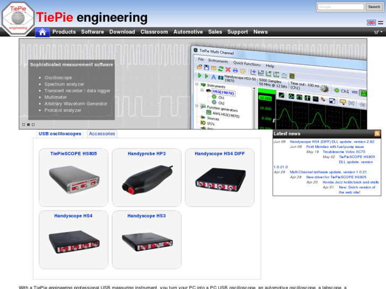Click the TiePieSCOPE HS805 device image
Screen dimensions: 386x289
74,180
